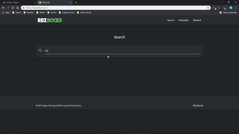Click the browser back arrow
239x134 pixels.
3,8
